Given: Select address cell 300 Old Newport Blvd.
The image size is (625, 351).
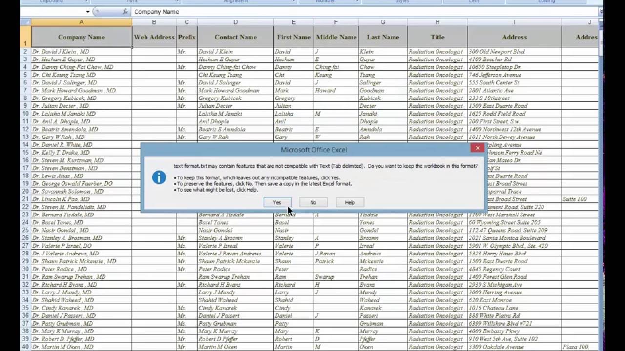Looking at the screenshot, I should 514,51.
